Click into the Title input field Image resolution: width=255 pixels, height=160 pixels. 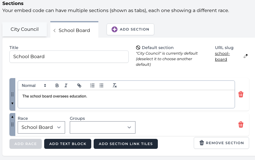point(69,57)
